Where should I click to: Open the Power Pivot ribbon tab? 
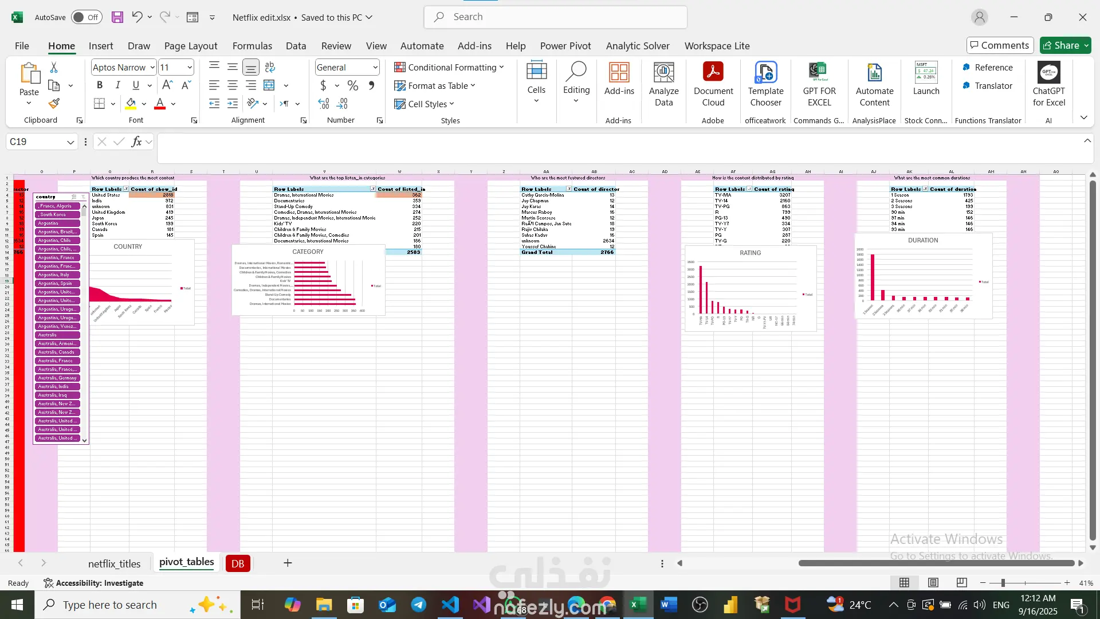point(565,46)
